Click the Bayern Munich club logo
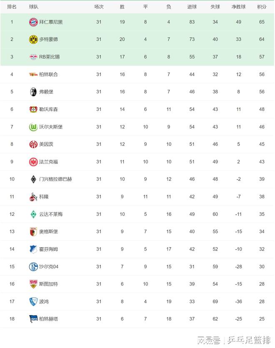The image size is (275, 348). click(x=33, y=22)
